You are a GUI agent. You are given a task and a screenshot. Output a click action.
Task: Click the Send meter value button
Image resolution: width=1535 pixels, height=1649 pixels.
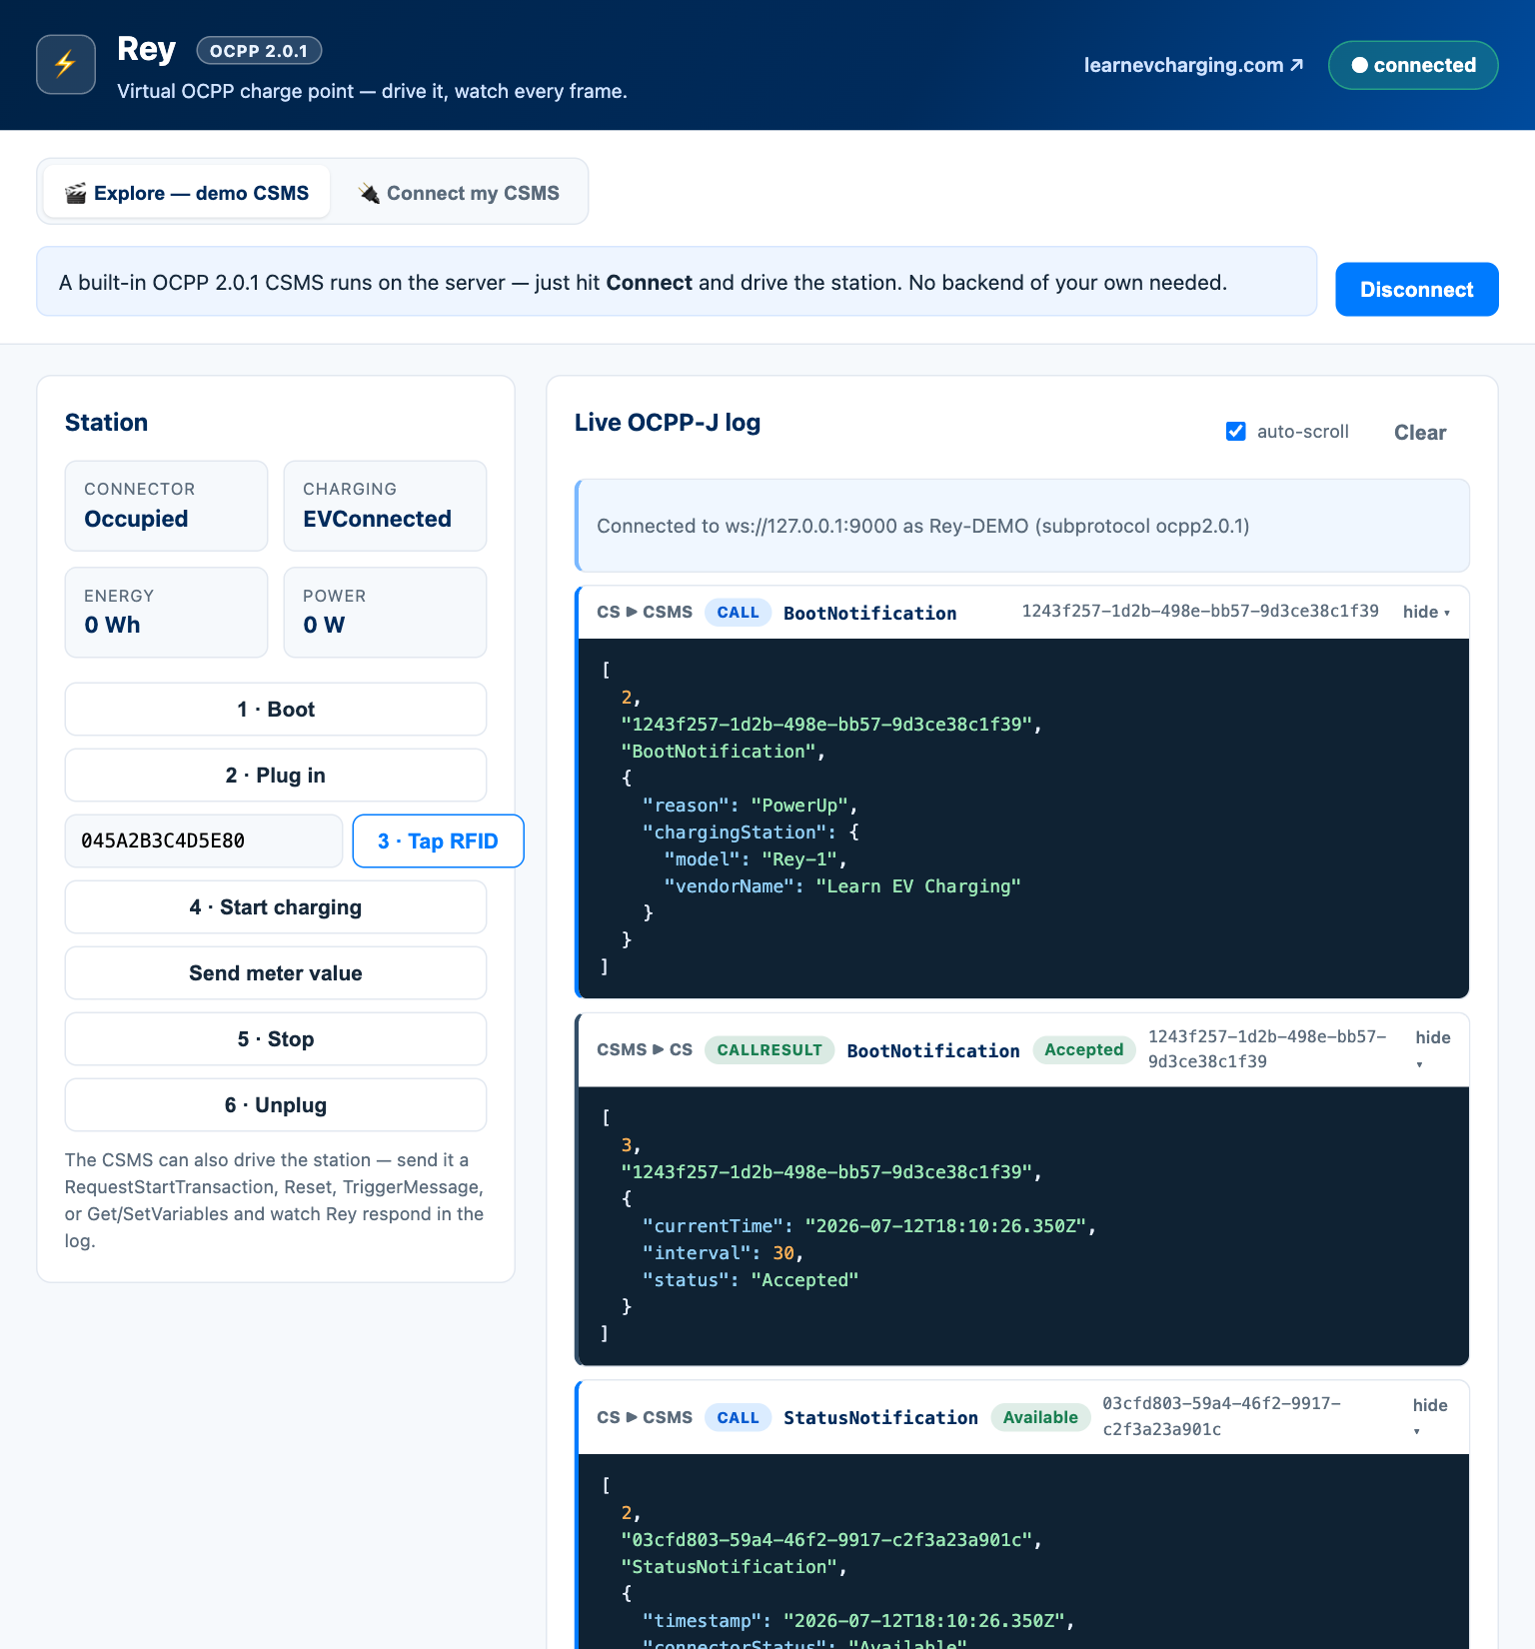276,973
